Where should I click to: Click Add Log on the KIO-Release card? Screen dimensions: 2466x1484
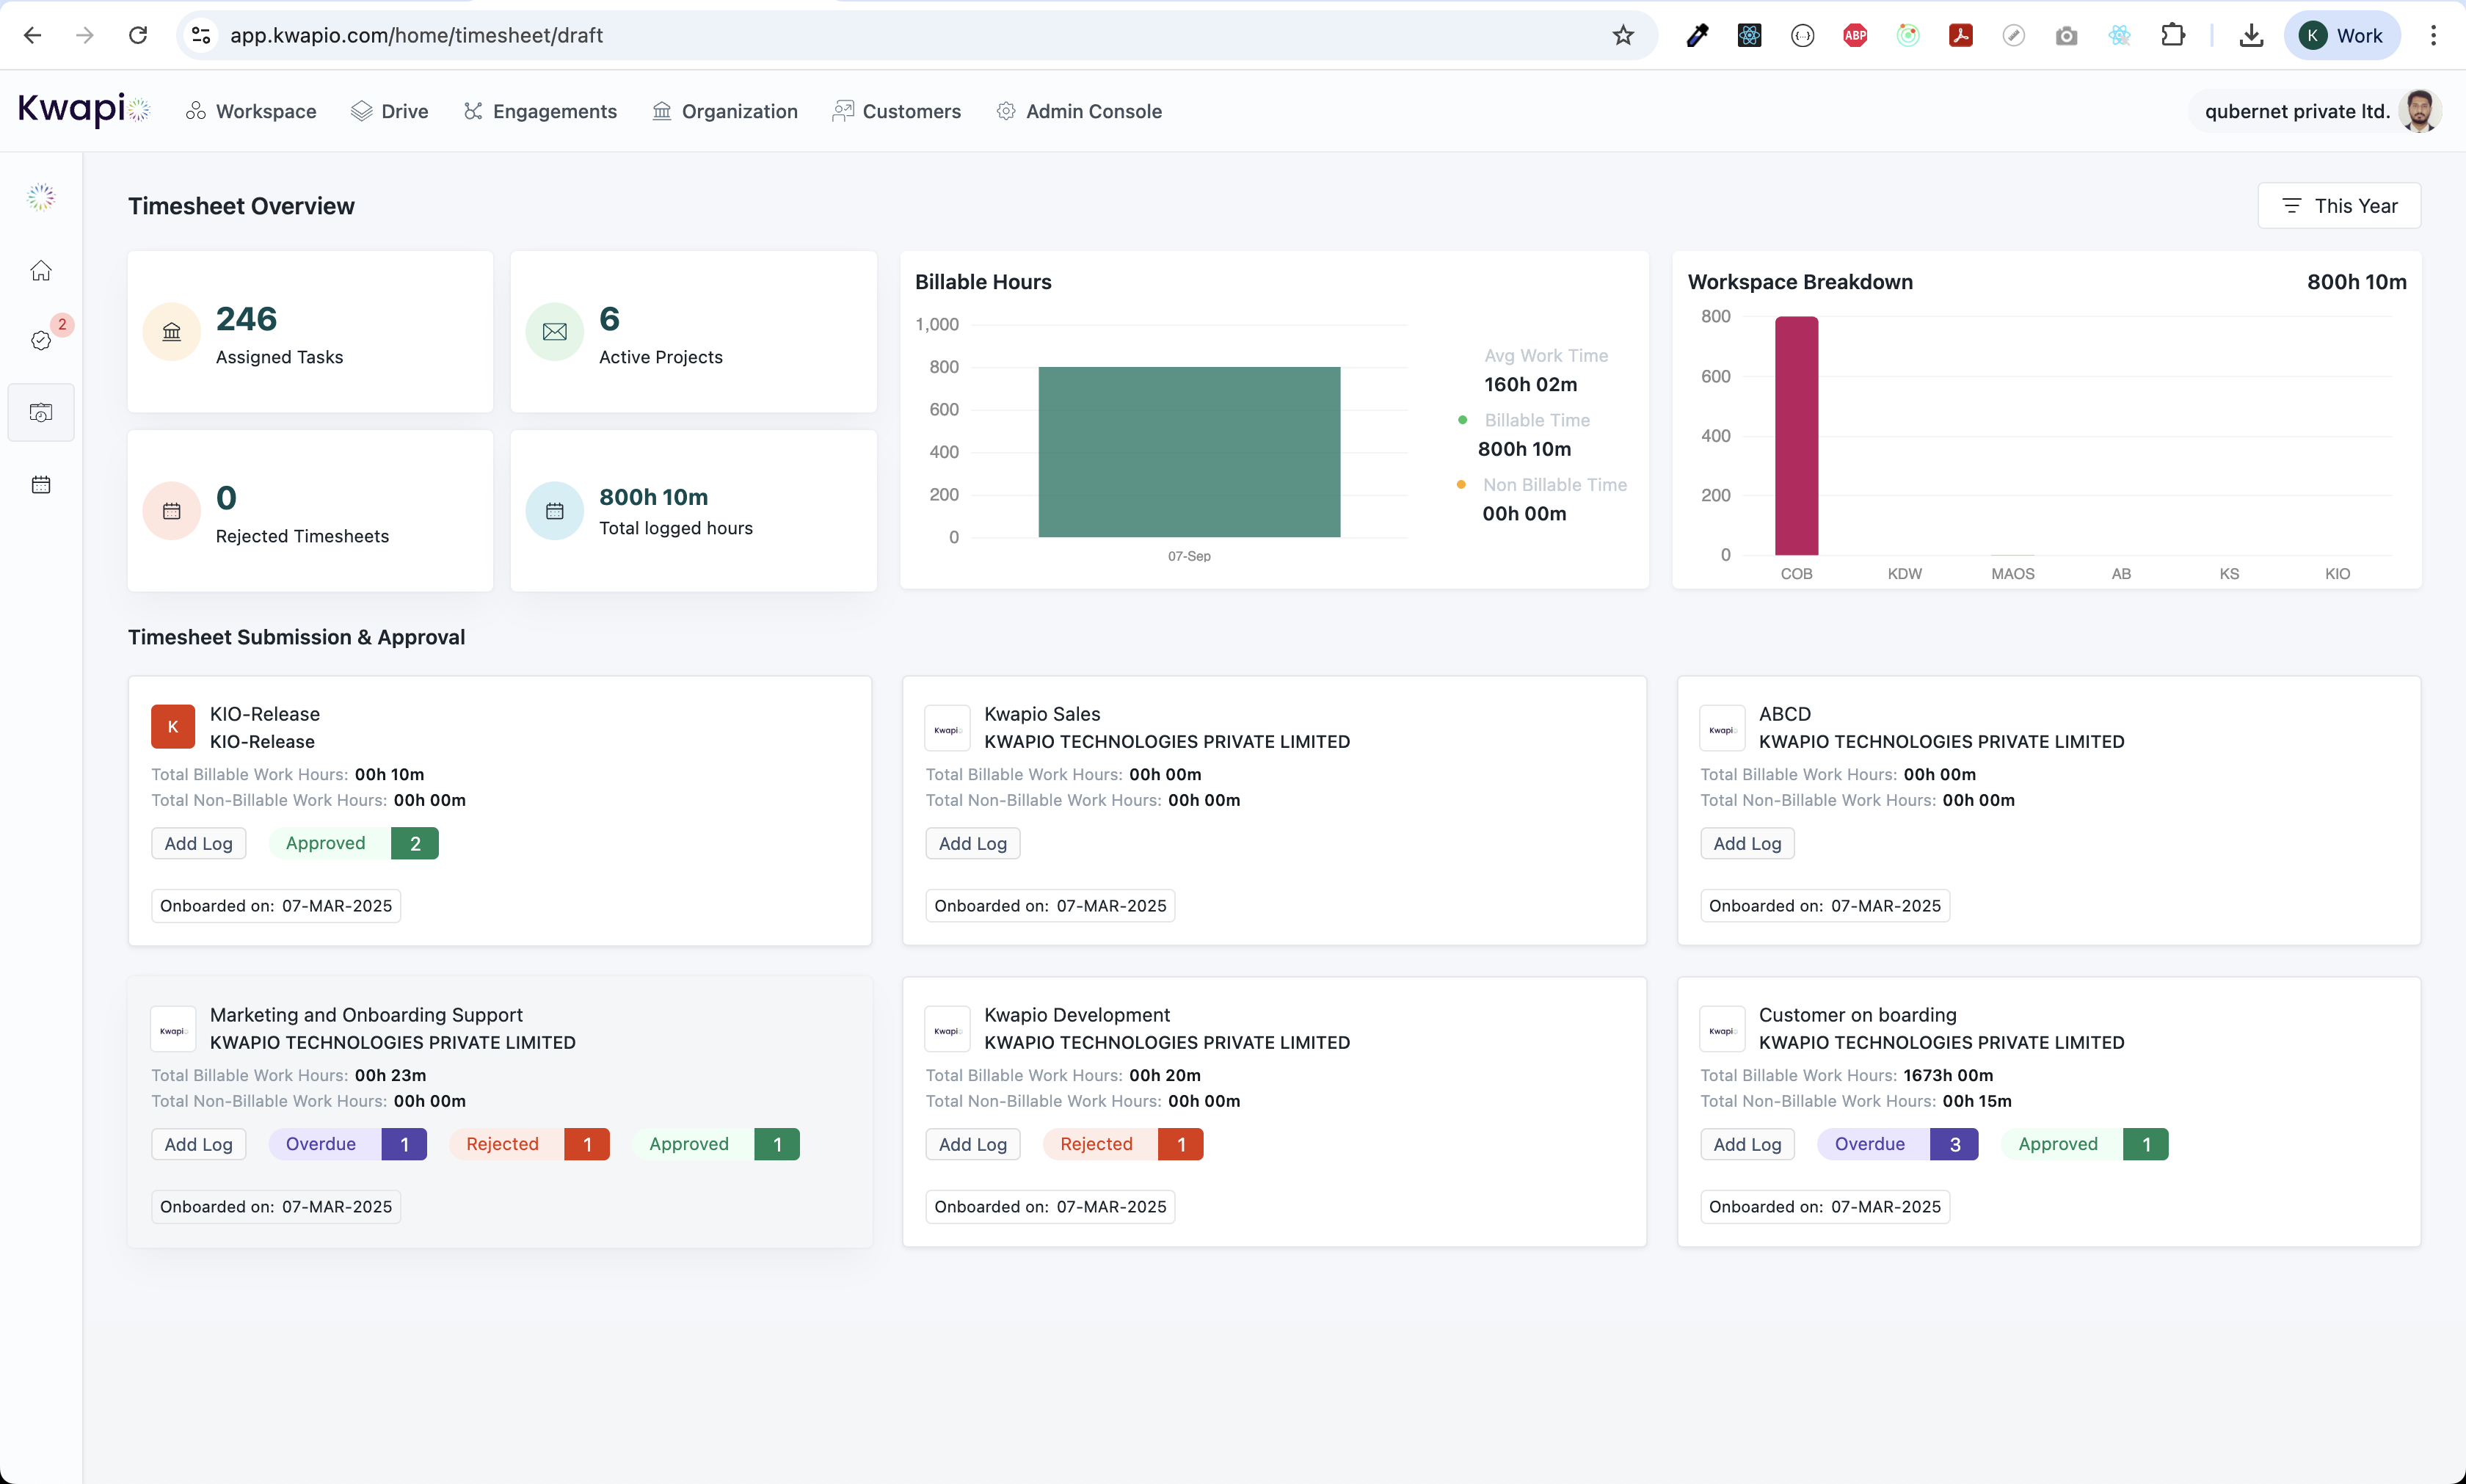click(198, 843)
